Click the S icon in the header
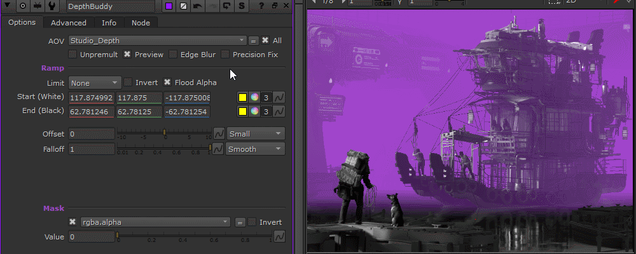Screen dimensions: 636x254 (242, 6)
